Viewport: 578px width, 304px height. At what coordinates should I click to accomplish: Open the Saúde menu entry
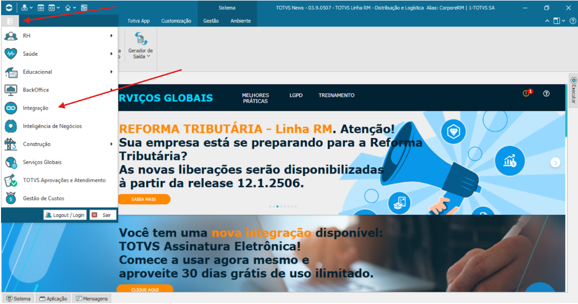pos(59,54)
